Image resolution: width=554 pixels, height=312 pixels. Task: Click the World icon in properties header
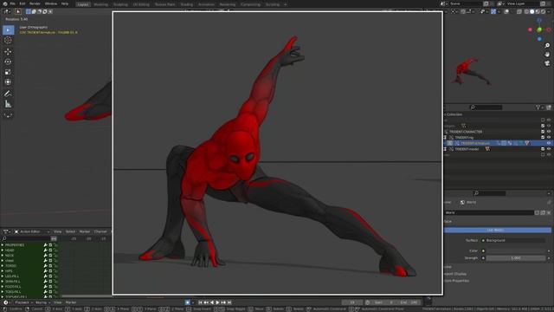point(462,202)
